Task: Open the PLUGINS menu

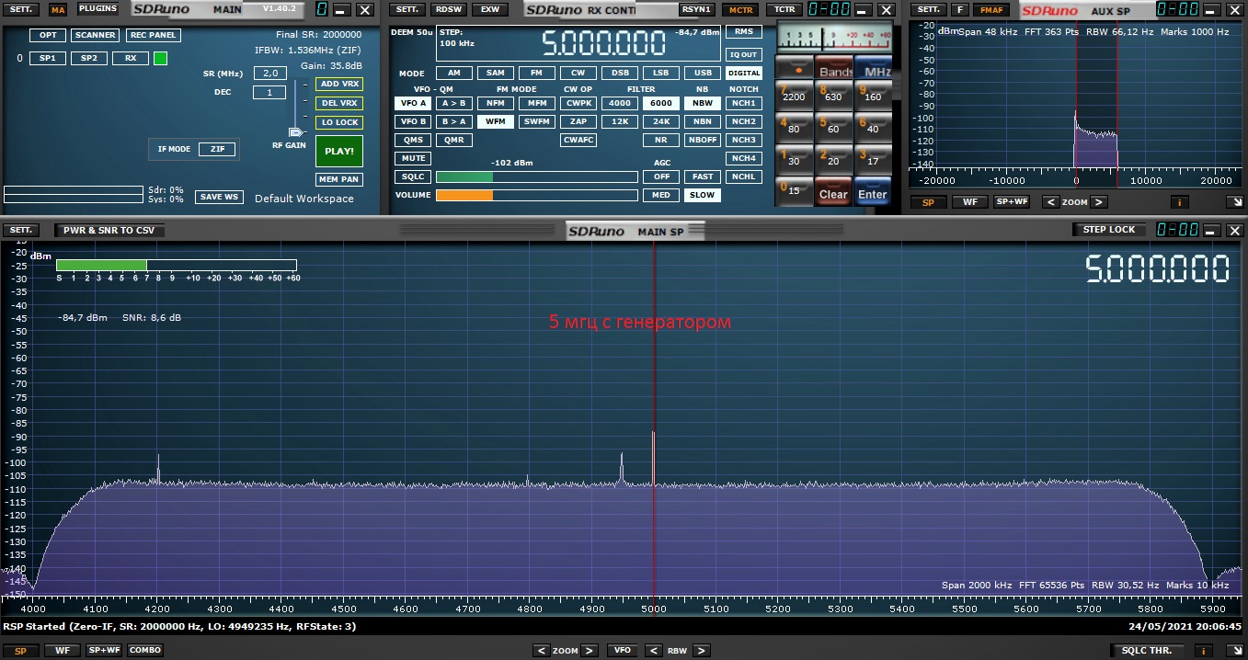Action: (x=97, y=8)
